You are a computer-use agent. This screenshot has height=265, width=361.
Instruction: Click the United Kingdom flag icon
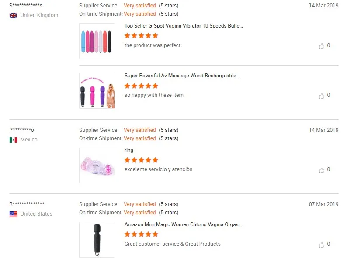(14, 15)
